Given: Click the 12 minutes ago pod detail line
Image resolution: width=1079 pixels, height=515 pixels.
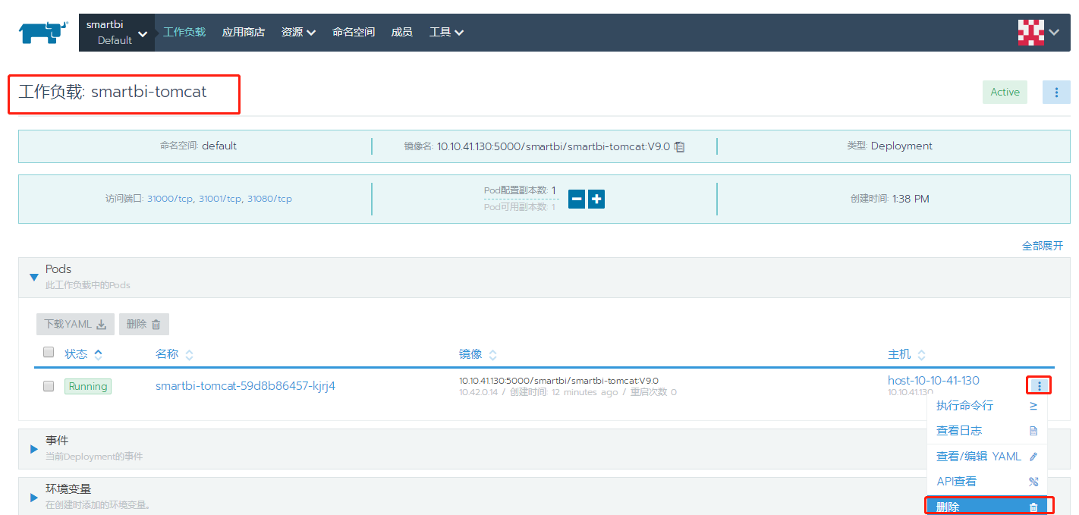Looking at the screenshot, I should [568, 392].
